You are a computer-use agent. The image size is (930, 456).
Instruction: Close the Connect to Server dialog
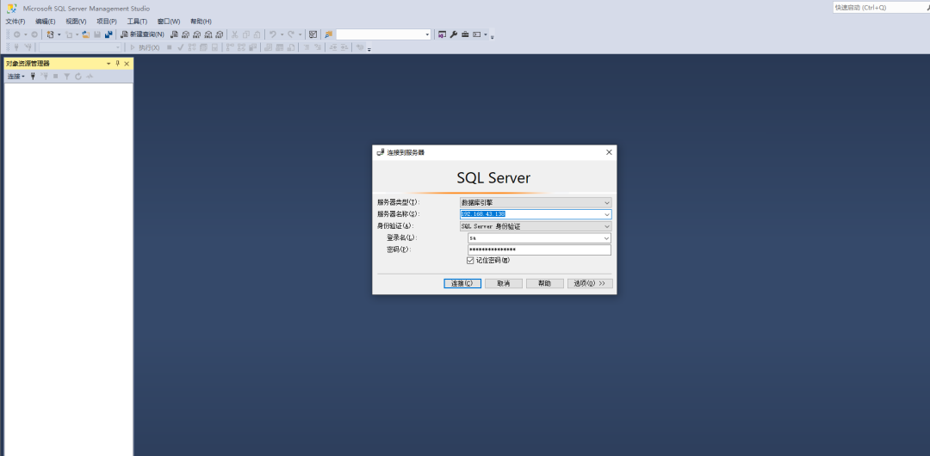(609, 152)
